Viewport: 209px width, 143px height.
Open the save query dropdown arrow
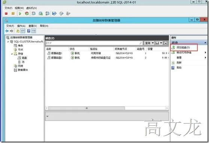[161, 43]
